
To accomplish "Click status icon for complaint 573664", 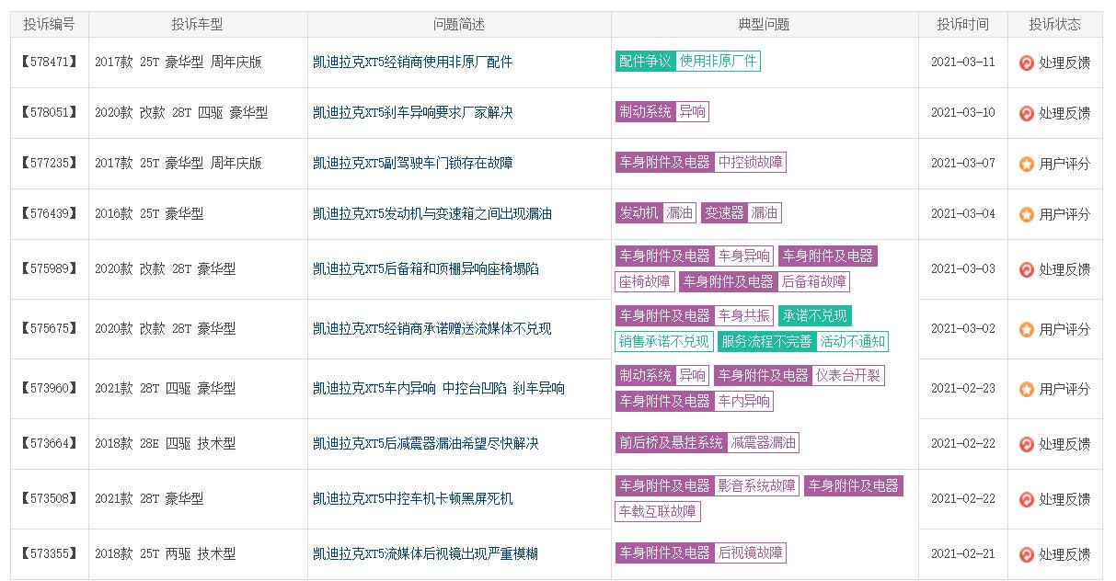I will pos(1027,444).
